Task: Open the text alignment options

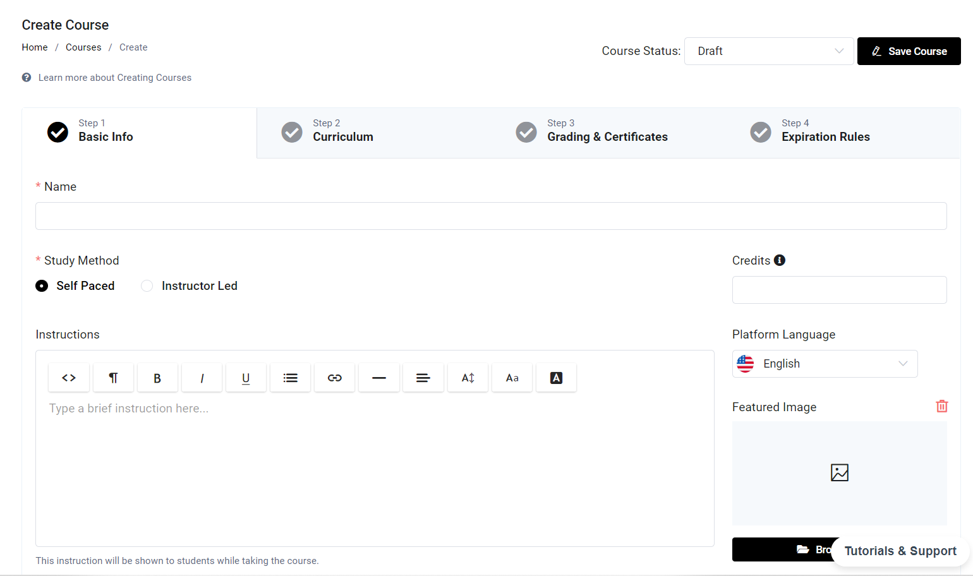Action: 423,378
